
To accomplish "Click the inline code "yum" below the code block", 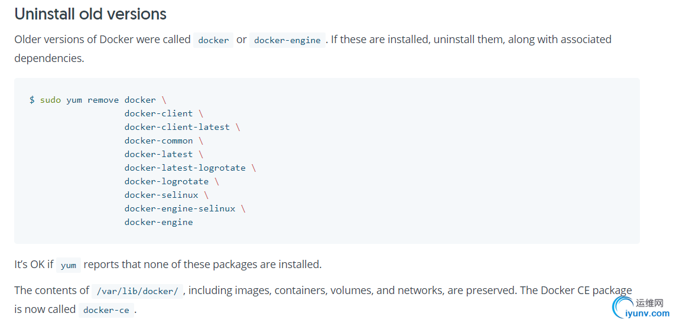I will pos(68,265).
